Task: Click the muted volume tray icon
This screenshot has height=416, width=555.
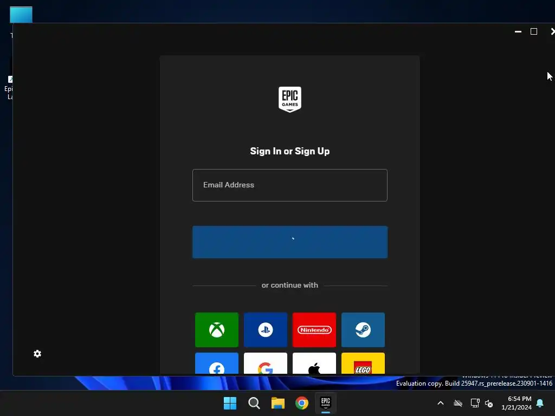Action: tap(489, 403)
